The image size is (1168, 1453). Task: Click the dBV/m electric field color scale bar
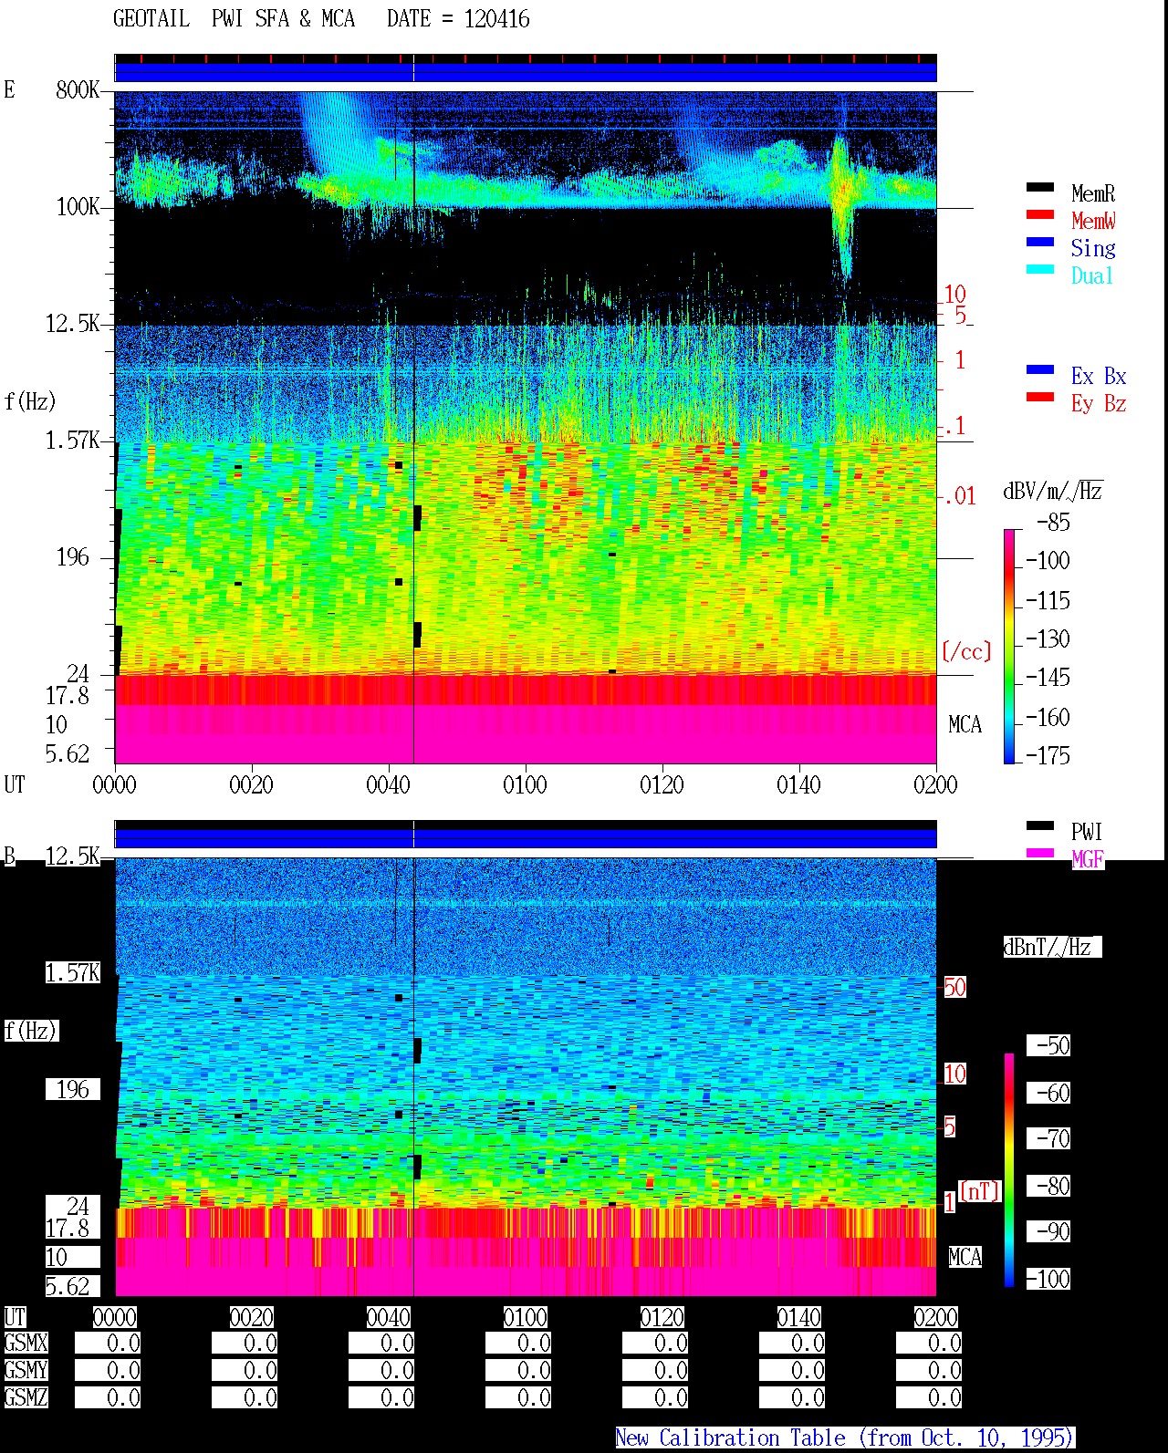coord(1009,646)
